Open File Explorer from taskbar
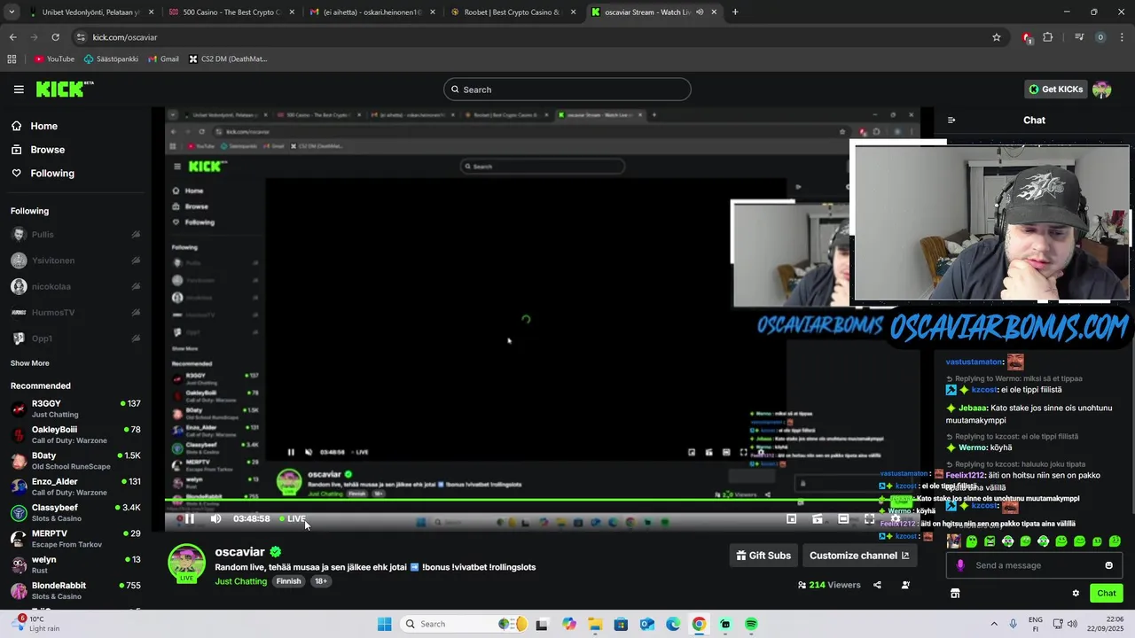 click(x=594, y=624)
